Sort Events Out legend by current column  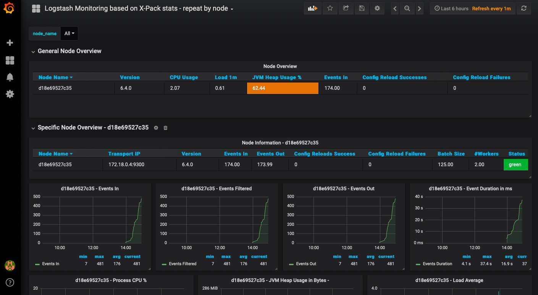[x=386, y=256]
